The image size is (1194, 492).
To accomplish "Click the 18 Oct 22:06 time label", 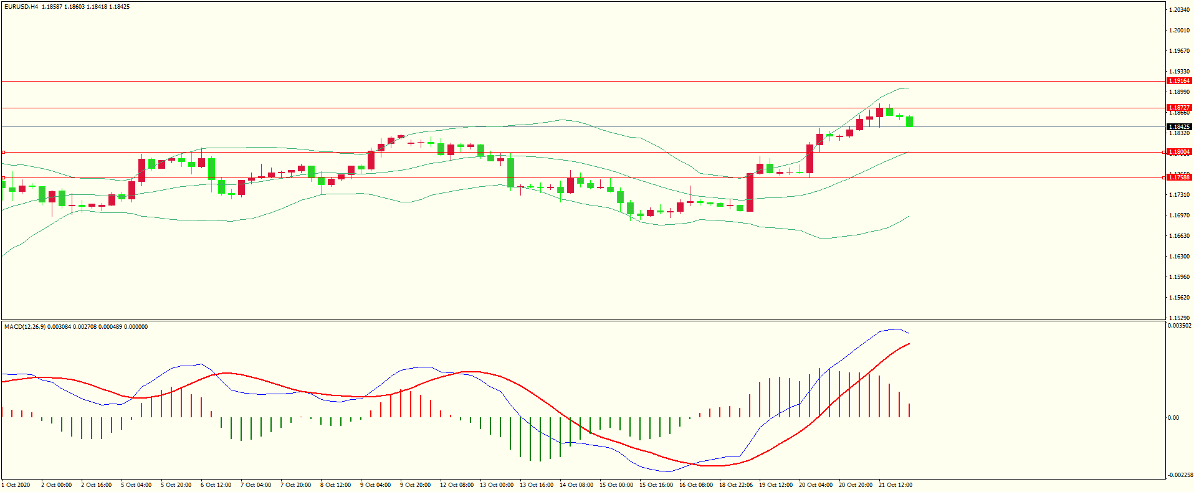I will pyautogui.click(x=736, y=485).
